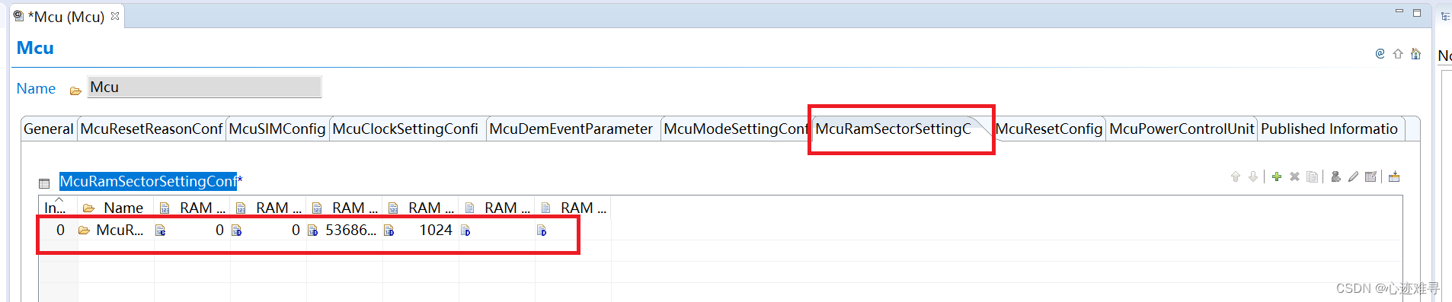
Task: Click the green plus add-element icon
Action: [1277, 176]
